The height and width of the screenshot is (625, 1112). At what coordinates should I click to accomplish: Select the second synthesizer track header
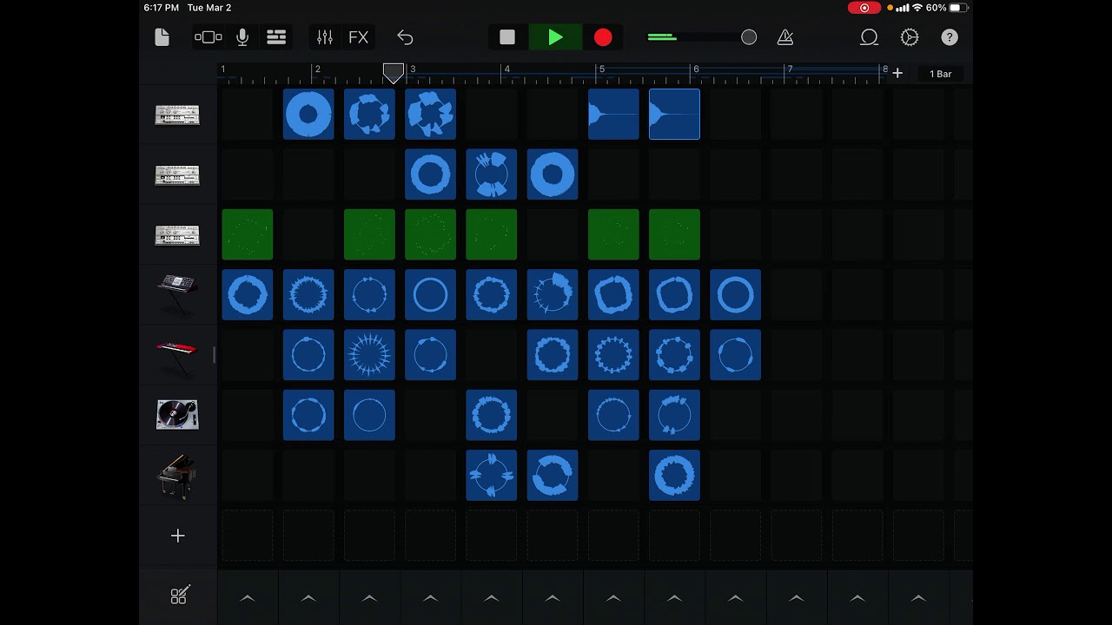click(177, 175)
